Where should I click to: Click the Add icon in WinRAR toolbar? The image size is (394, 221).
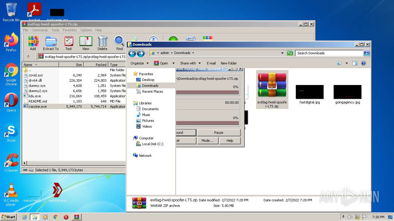(33, 43)
